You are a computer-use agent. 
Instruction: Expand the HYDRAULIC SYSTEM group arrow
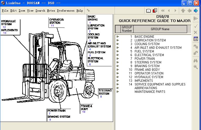(x=118, y=77)
